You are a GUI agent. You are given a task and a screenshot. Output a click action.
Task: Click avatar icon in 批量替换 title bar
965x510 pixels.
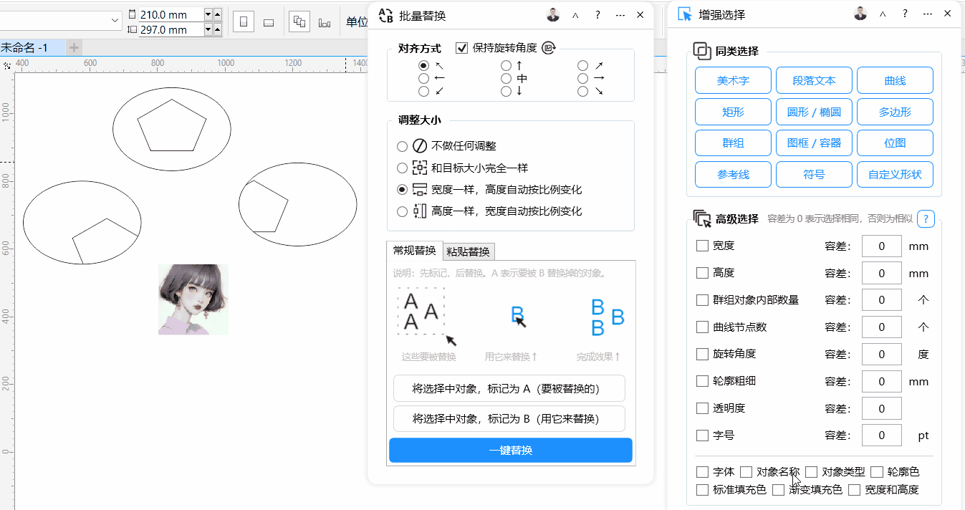(553, 15)
